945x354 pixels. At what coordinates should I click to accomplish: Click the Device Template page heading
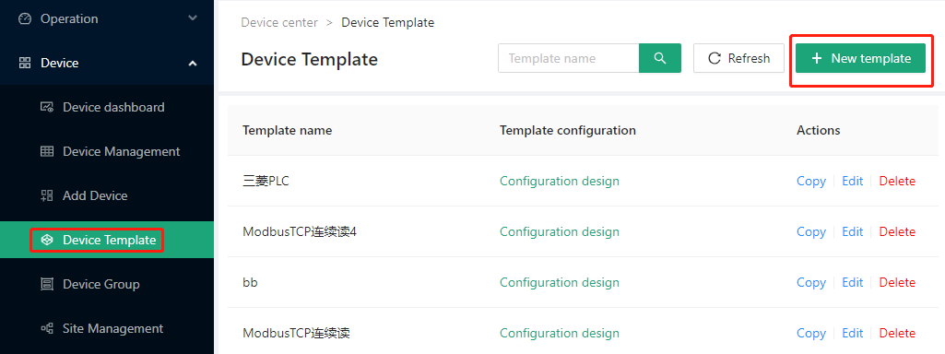tap(309, 59)
